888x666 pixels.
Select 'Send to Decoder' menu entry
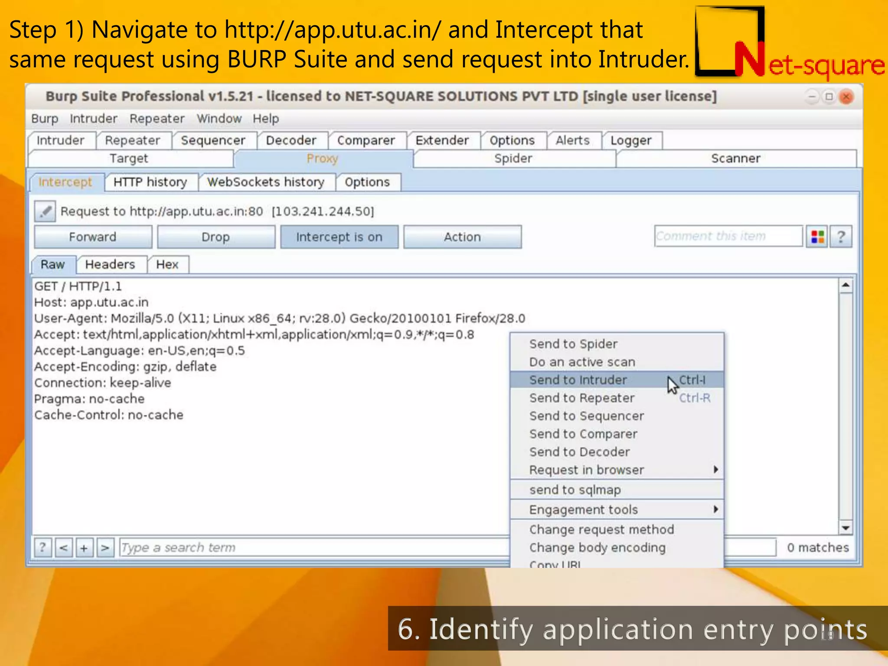pos(617,452)
